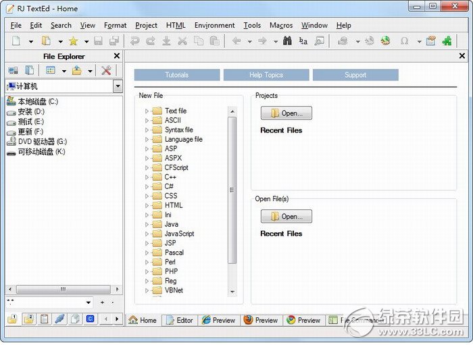Click the Tutorials button

point(177,75)
